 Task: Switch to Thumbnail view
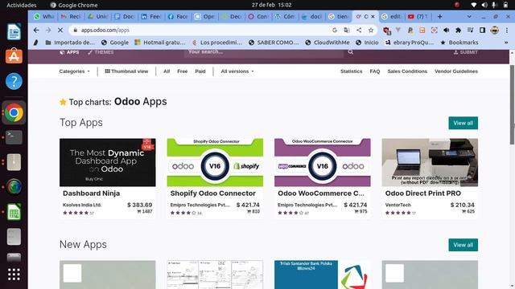coord(126,71)
